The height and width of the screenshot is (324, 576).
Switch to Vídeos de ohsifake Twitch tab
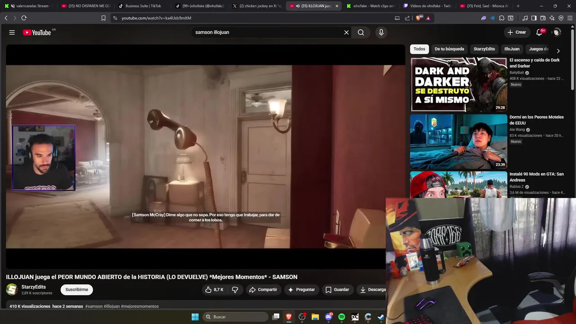click(427, 6)
